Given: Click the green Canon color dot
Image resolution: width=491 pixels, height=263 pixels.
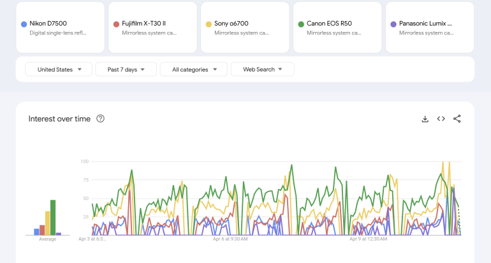Looking at the screenshot, I should [x=301, y=24].
